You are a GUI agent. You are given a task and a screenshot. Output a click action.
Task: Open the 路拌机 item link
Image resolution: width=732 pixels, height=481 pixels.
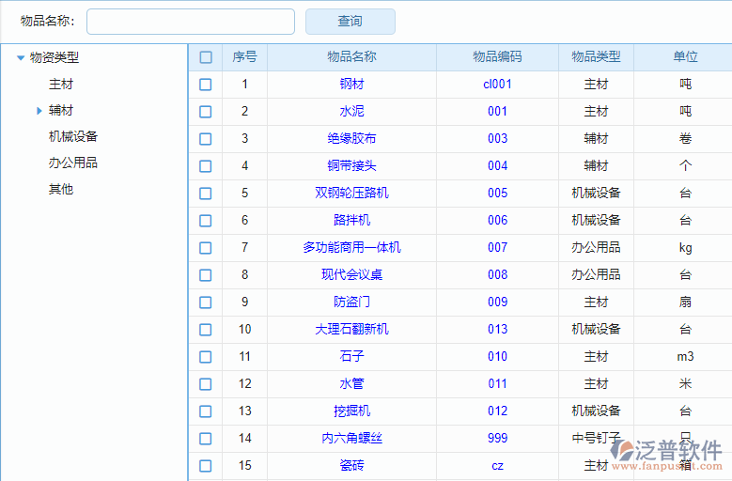click(x=352, y=220)
